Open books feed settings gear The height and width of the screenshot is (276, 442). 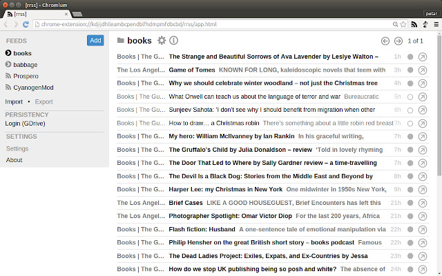[x=162, y=41]
